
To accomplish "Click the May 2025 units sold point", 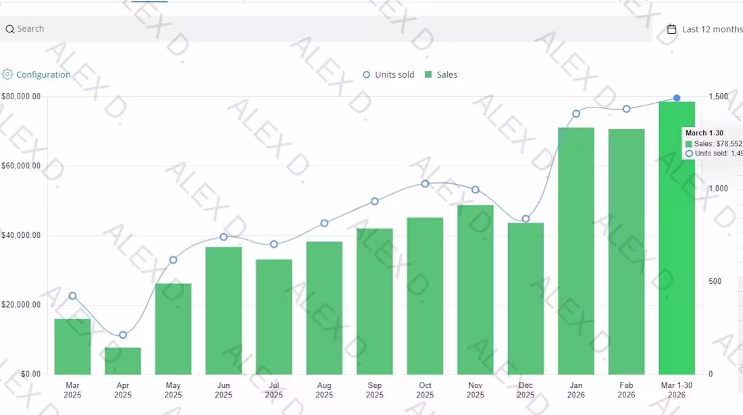I will click(173, 260).
